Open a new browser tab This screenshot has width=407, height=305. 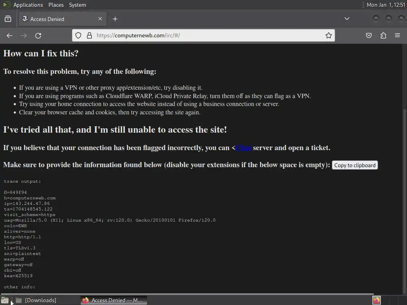point(115,19)
